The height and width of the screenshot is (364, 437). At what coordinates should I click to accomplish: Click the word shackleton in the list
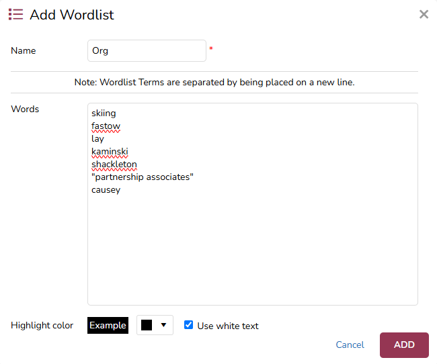pos(114,164)
